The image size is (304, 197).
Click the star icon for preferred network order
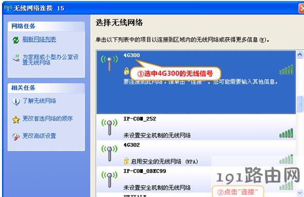click(16, 120)
